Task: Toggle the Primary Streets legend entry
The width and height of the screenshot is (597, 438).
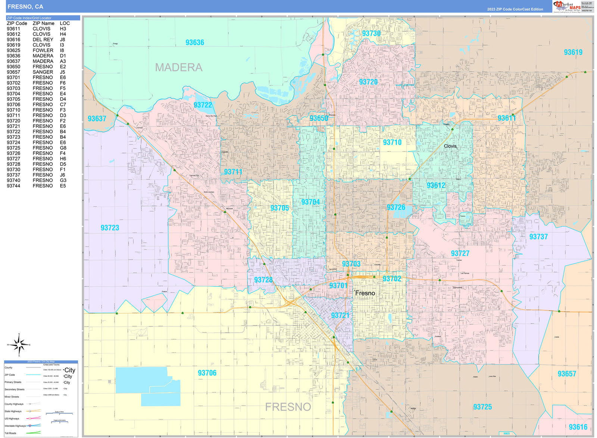Action: (x=14, y=382)
